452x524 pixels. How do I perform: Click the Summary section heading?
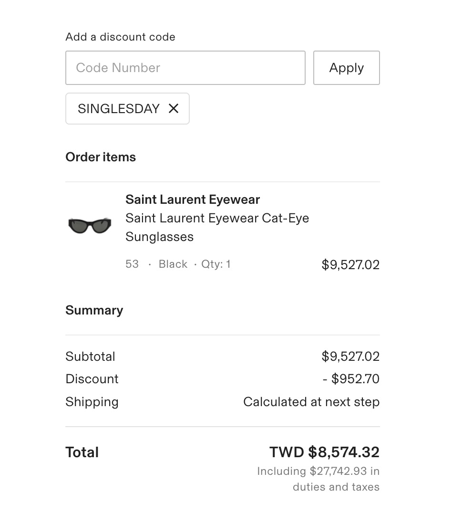click(94, 310)
